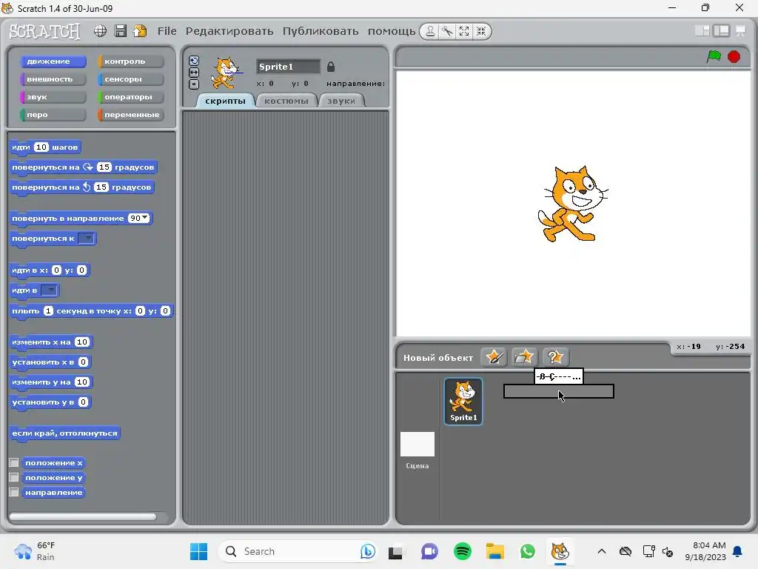Click the steps value 10 in идти block
Image resolution: width=758 pixels, height=569 pixels.
click(x=41, y=147)
